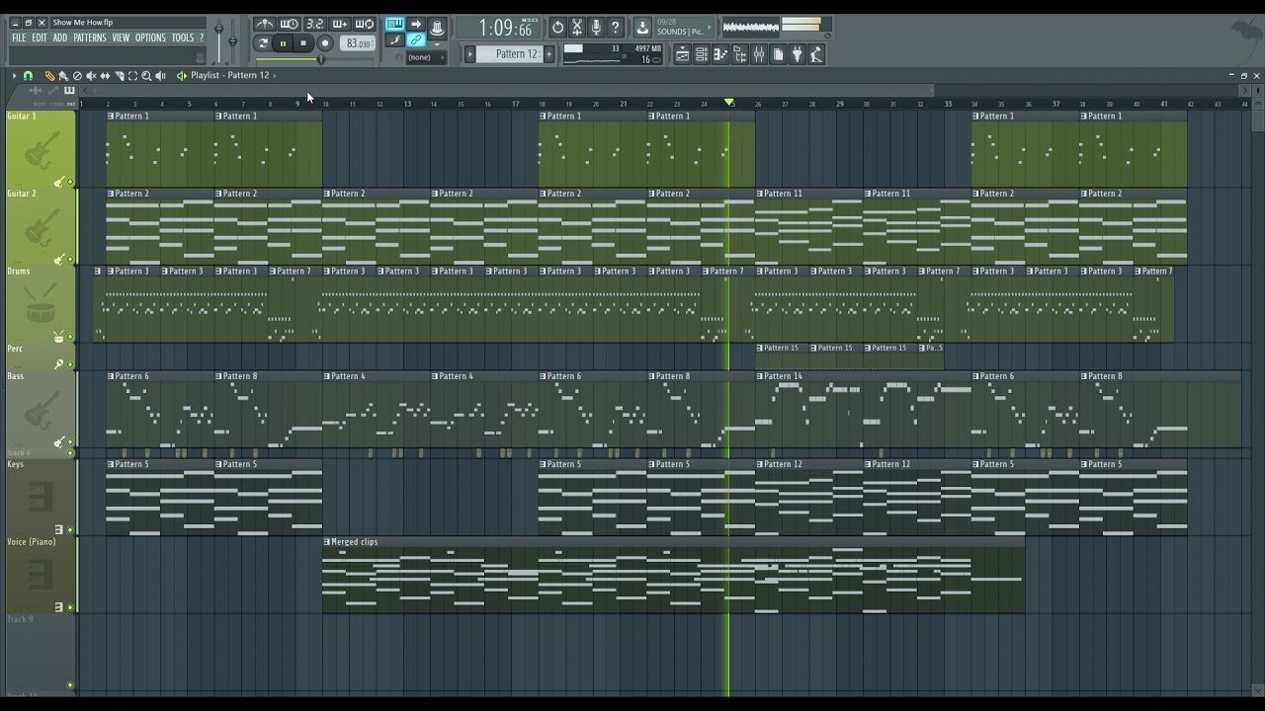
Task: Toggle the magnet snap icon in playlist
Action: 28,75
